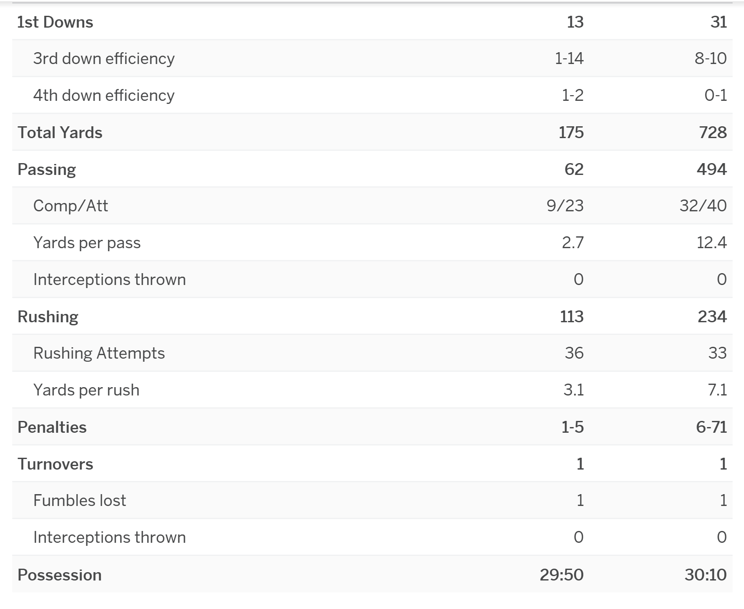Select the Possession row heading
The width and height of the screenshot is (744, 609).
(x=60, y=575)
